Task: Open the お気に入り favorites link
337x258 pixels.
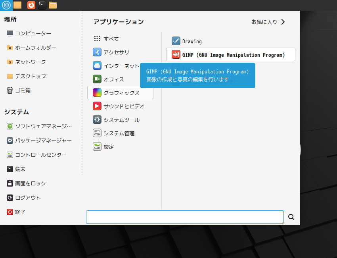Action: 264,22
